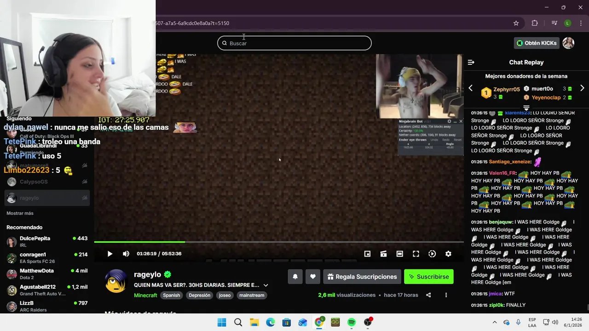Expand the stream title chevron
Viewport: 589px width, 331px height.
[266, 285]
